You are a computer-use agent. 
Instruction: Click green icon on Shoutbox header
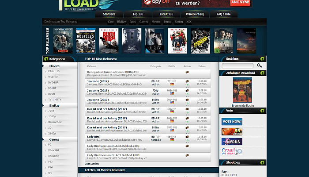(262, 162)
